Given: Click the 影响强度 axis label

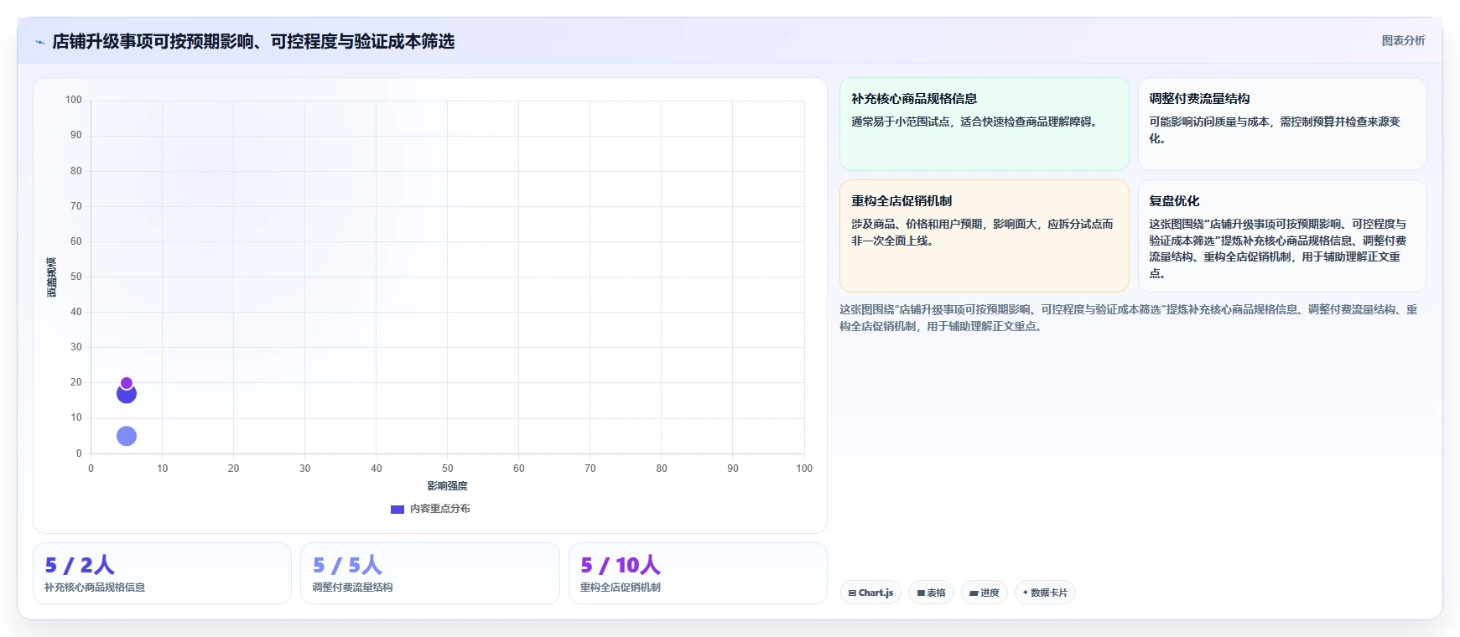Looking at the screenshot, I should click(447, 486).
